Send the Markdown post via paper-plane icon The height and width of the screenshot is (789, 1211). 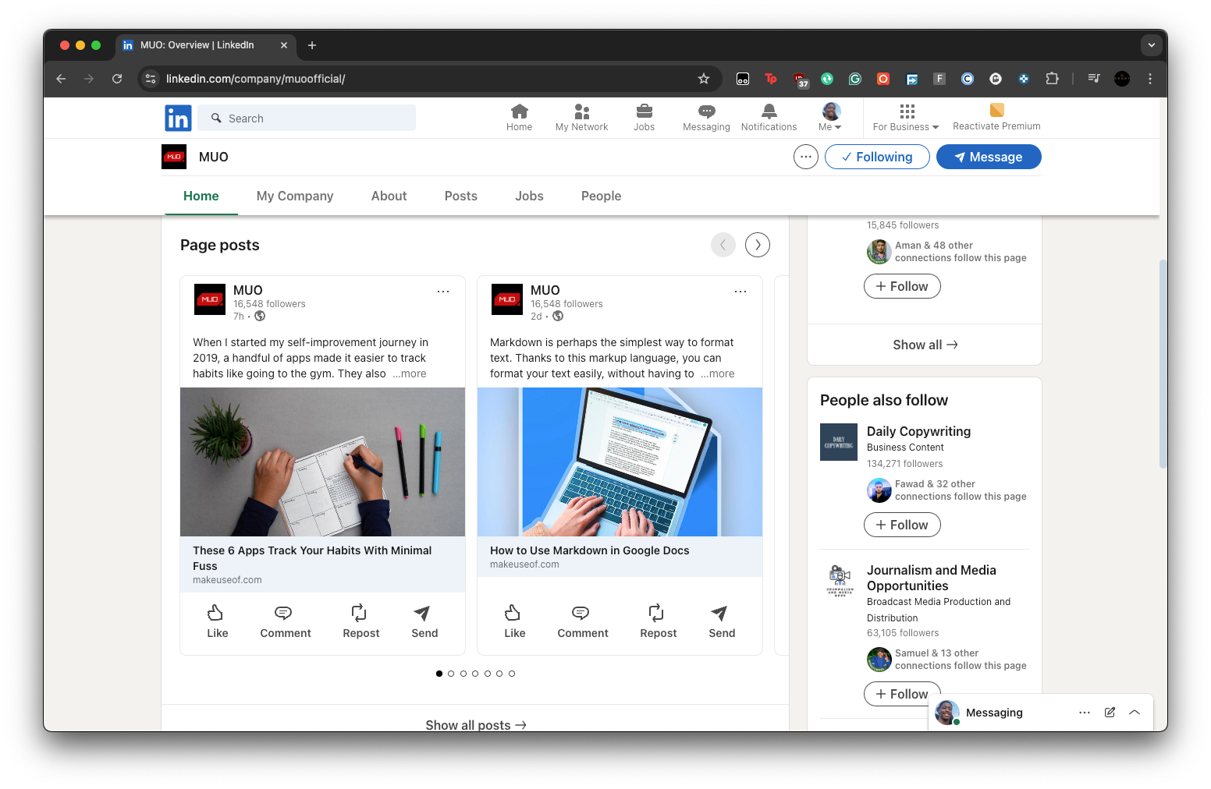[720, 621]
